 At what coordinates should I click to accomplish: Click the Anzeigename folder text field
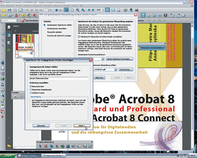pyautogui.click(x=59, y=78)
